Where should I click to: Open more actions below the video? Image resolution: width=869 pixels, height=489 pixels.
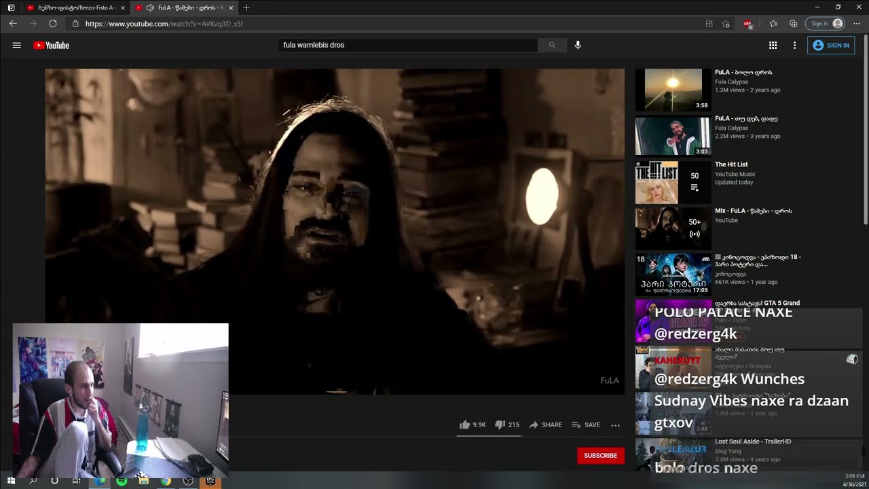tap(615, 425)
